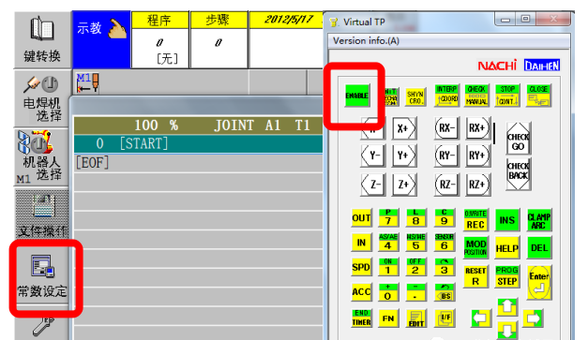Click the RY+ rotation key

477,155
